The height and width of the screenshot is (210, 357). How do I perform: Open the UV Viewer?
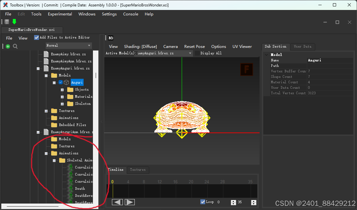pyautogui.click(x=242, y=46)
